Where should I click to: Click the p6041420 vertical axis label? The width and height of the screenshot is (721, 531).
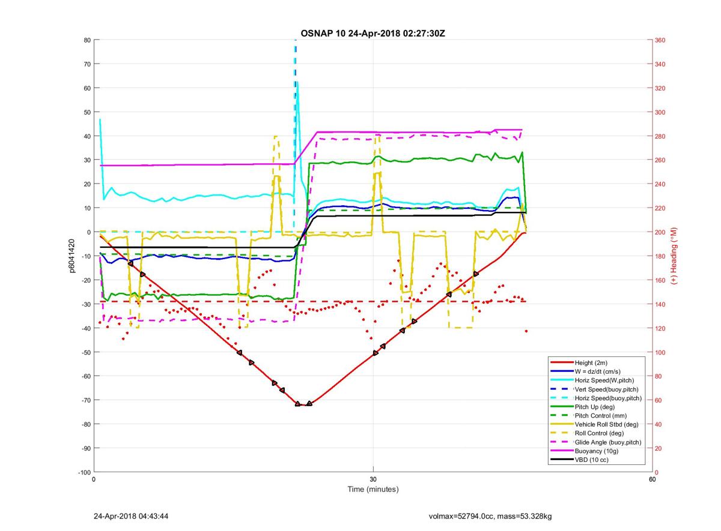(71, 256)
